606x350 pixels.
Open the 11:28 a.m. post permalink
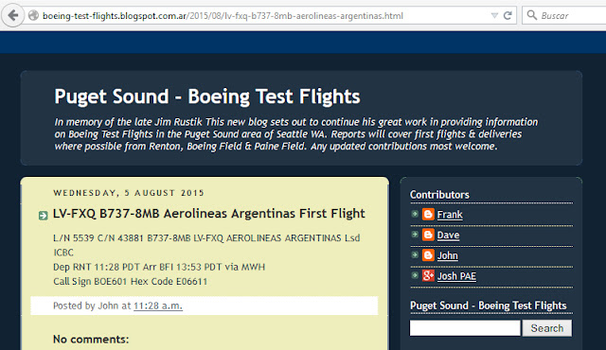pyautogui.click(x=158, y=306)
